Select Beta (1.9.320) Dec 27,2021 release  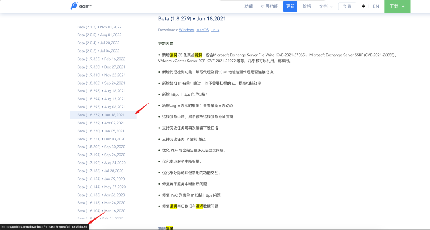pyautogui.click(x=101, y=67)
